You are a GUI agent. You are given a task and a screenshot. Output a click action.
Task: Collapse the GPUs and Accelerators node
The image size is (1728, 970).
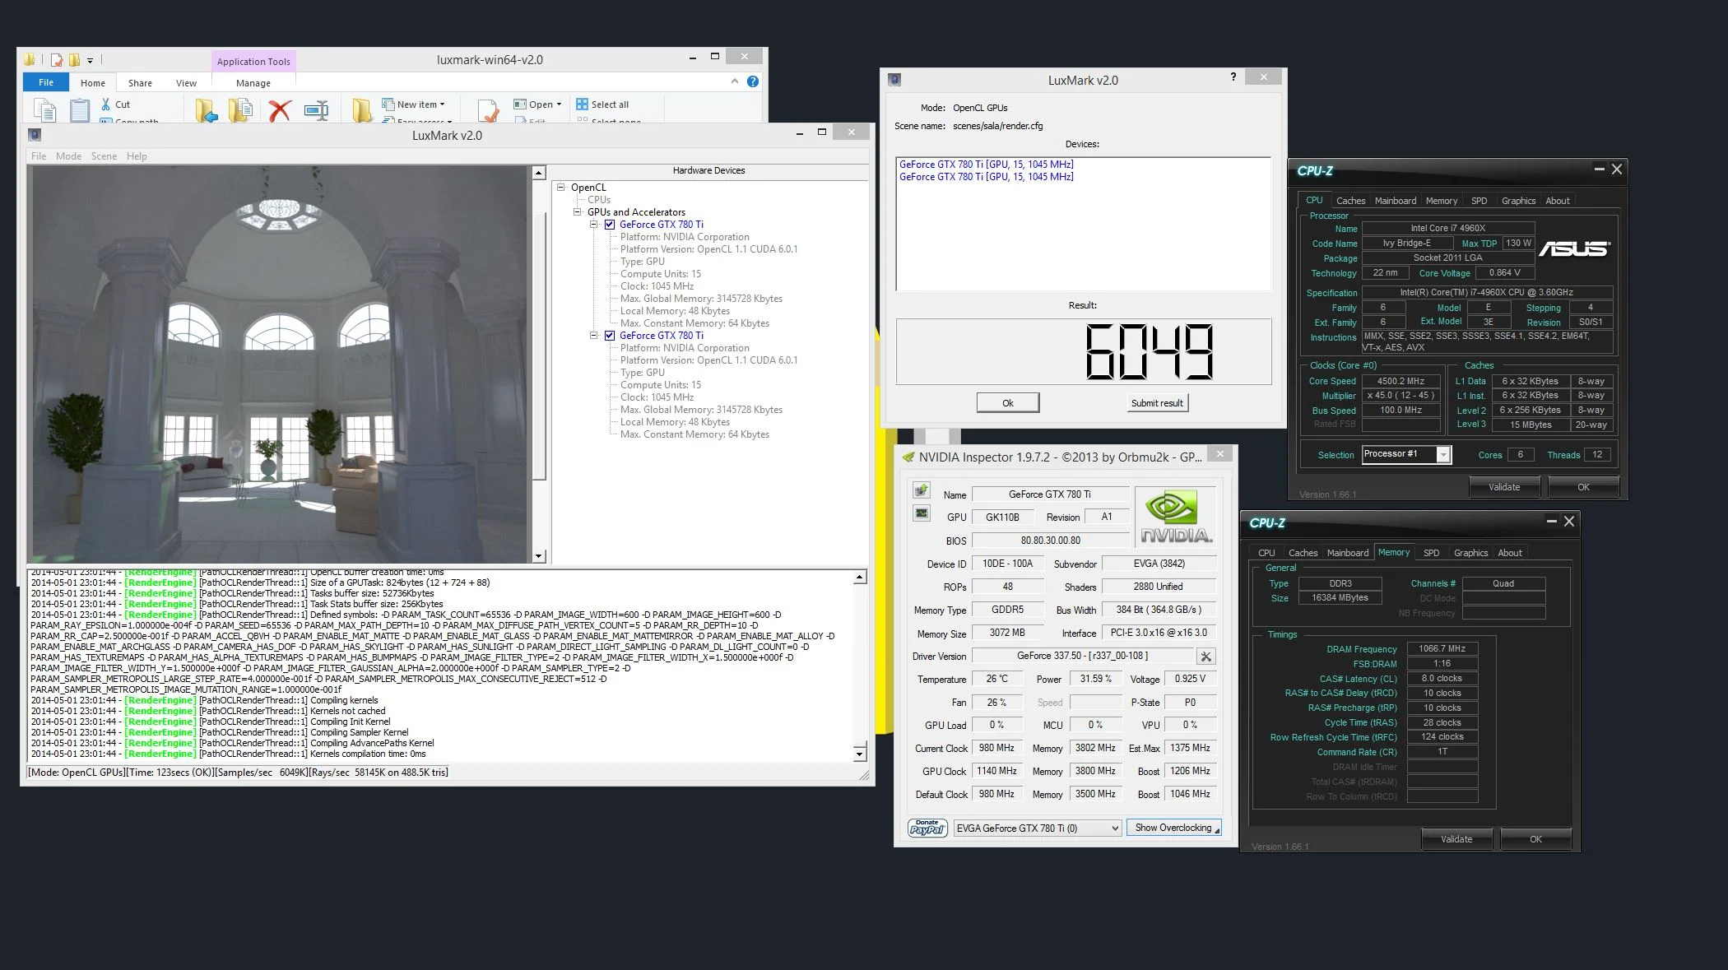(578, 212)
